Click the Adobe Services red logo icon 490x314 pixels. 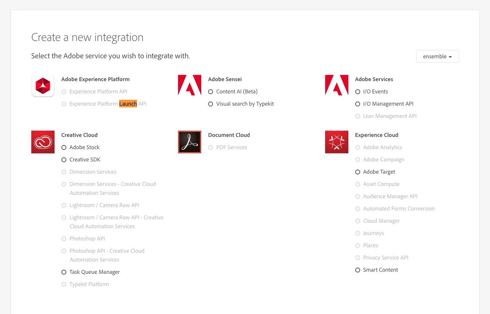(337, 85)
